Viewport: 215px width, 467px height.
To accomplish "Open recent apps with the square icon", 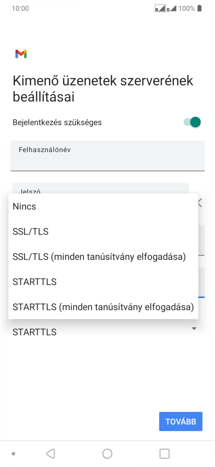I will click(164, 453).
